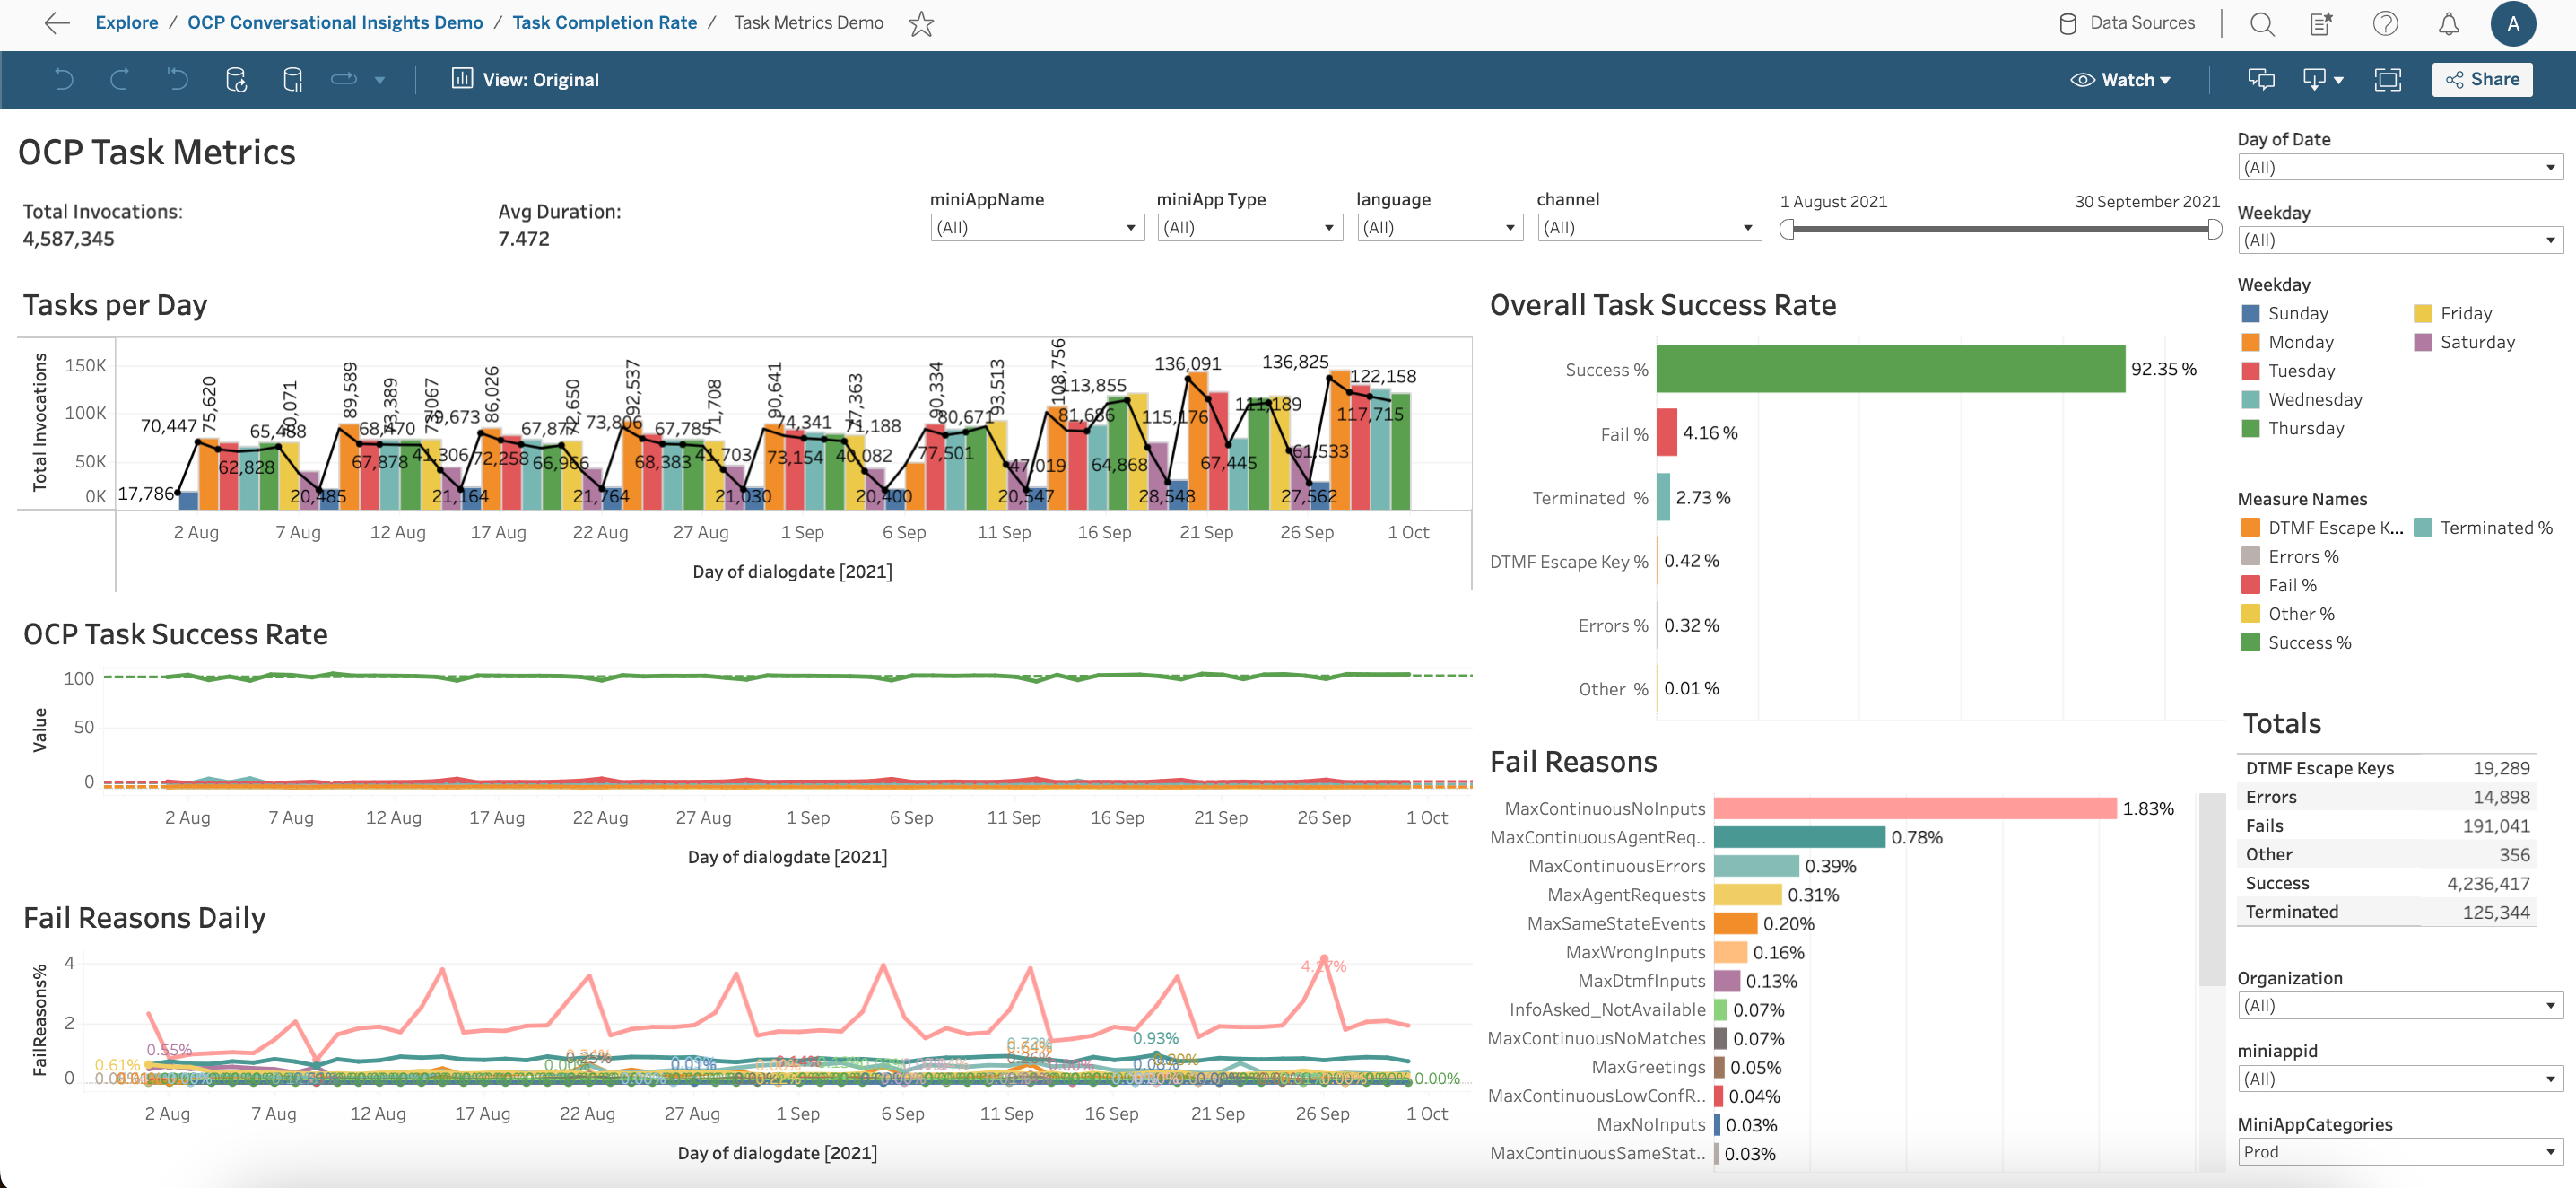Click the date range slider right handle
Viewport: 2576px width, 1188px height.
[x=2214, y=230]
